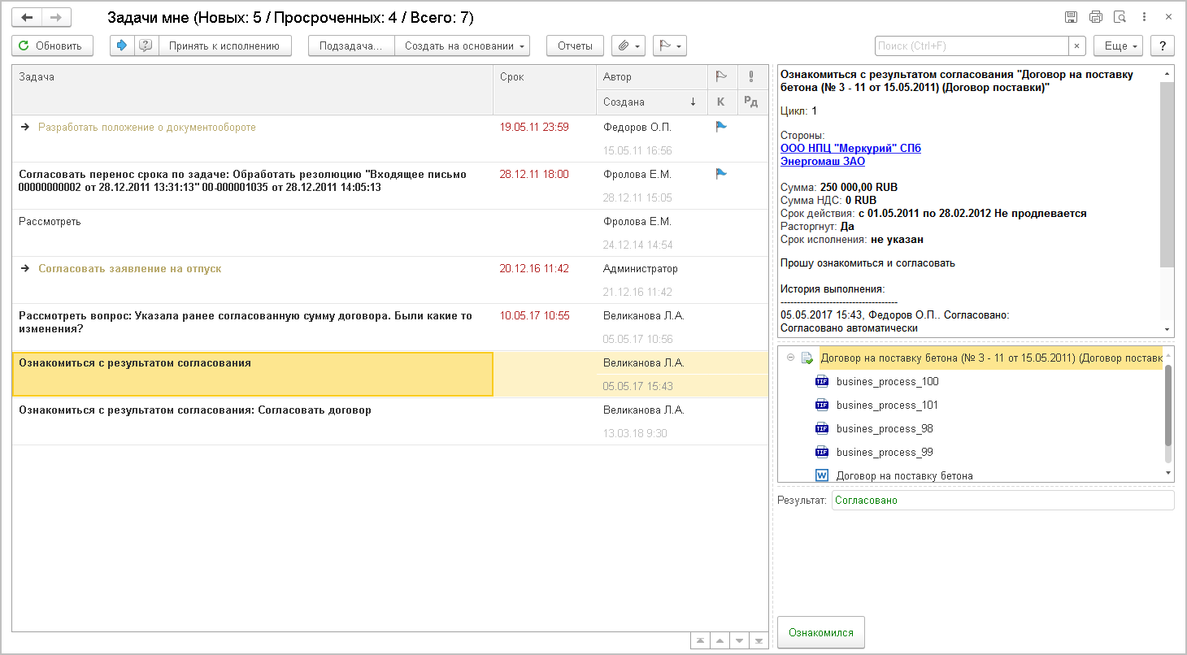Open the 'Отчеты' menu button

[575, 46]
